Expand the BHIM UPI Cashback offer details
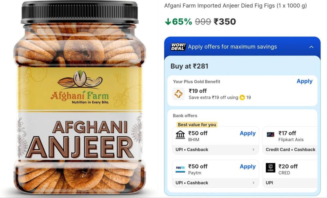The width and height of the screenshot is (327, 198). click(253, 150)
